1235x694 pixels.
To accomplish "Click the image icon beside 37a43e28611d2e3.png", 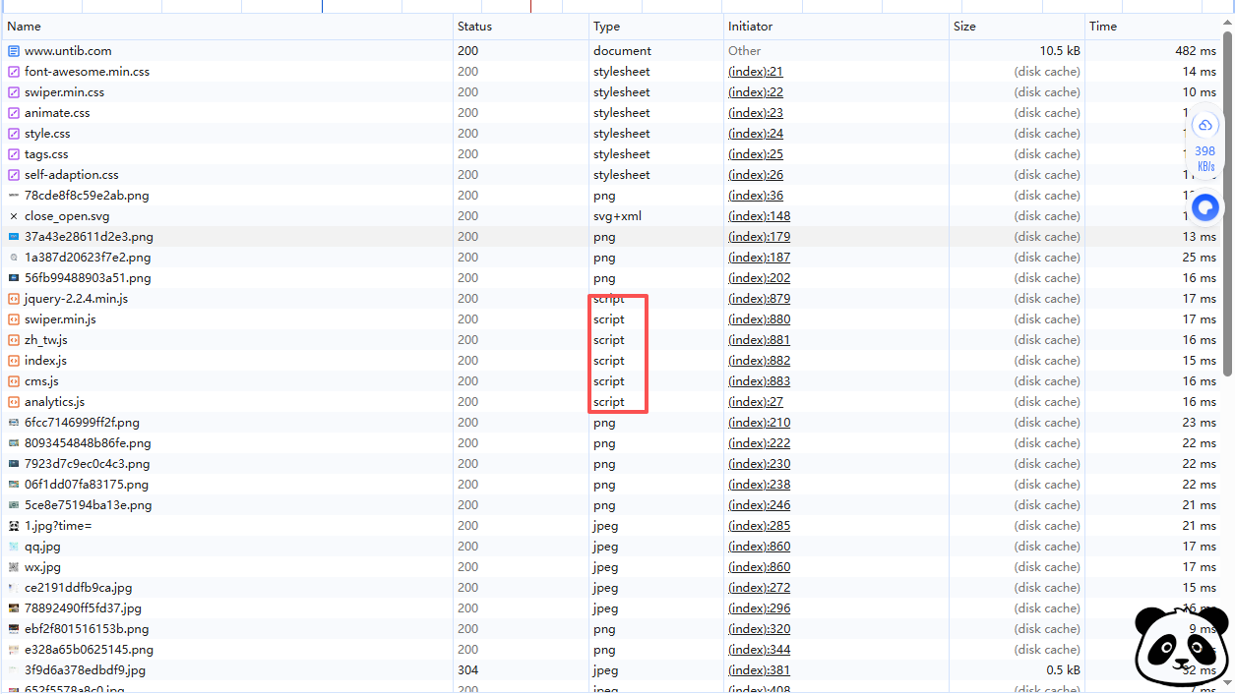I will point(14,237).
